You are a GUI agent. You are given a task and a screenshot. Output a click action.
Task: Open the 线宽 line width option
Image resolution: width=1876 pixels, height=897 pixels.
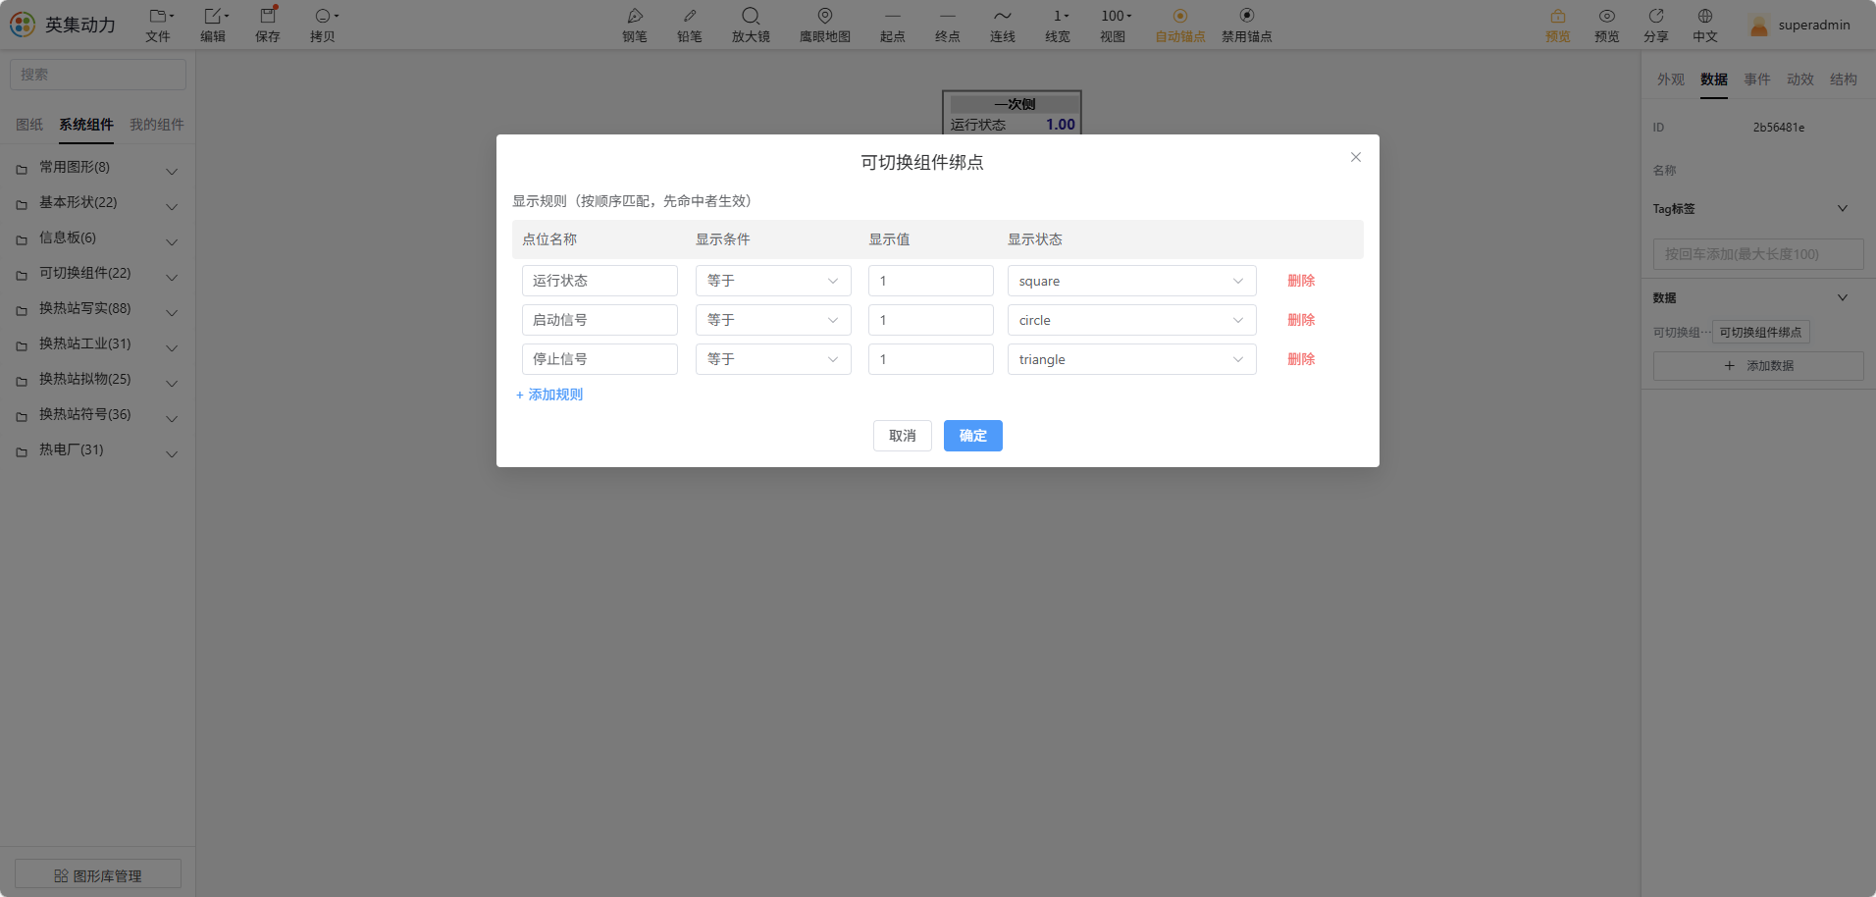pos(1058,25)
